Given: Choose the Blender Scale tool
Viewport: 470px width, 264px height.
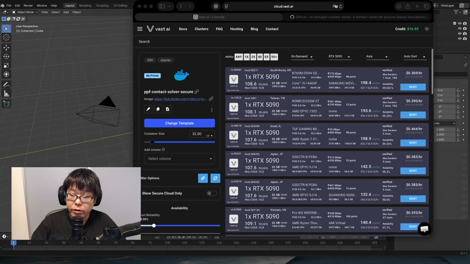Looking at the screenshot, I should pyautogui.click(x=6, y=65).
